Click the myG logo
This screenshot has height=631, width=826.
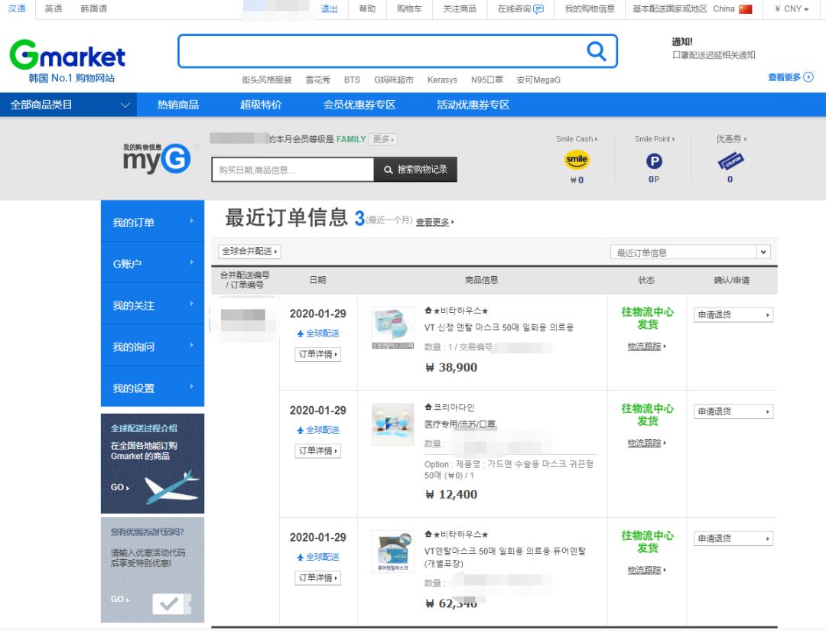pyautogui.click(x=156, y=161)
